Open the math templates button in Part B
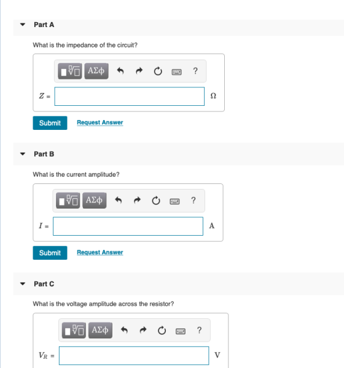Viewport: 344px width, 368px height. pyautogui.click(x=68, y=201)
